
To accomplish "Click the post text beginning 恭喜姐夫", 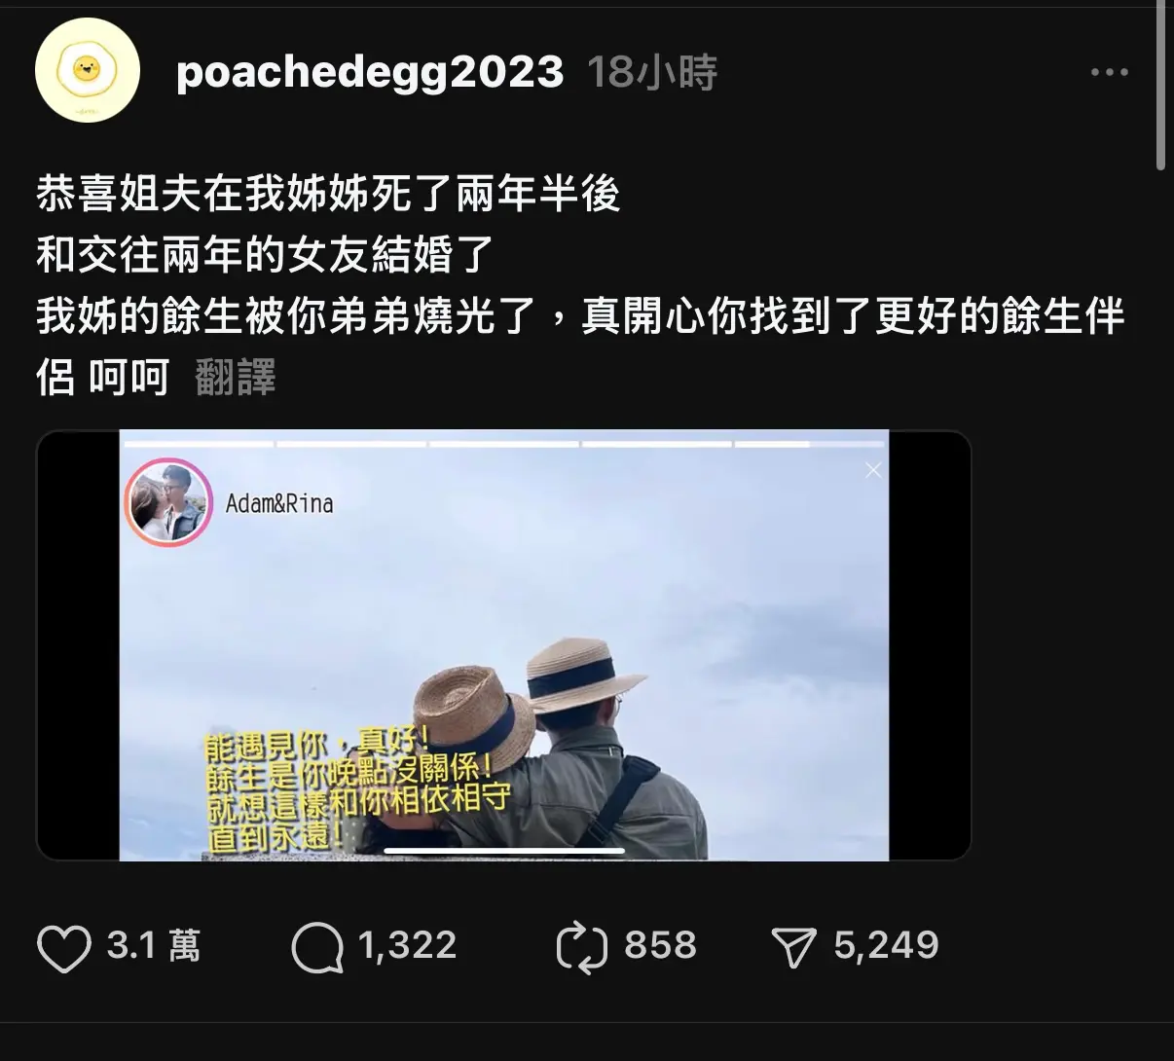I will [x=580, y=285].
